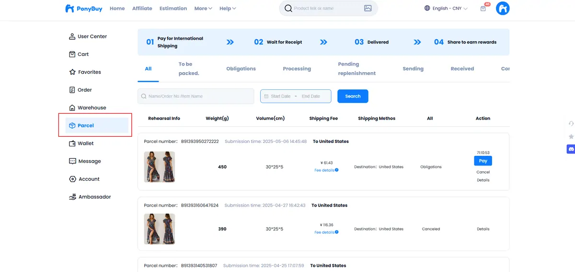Click fee details info icon for ¥116.36
This screenshot has height=272, width=575.
click(x=337, y=232)
